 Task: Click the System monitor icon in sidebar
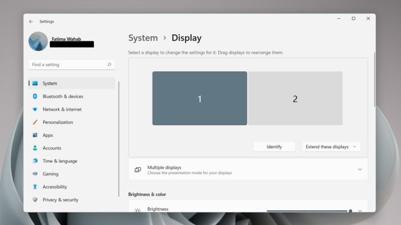click(35, 83)
